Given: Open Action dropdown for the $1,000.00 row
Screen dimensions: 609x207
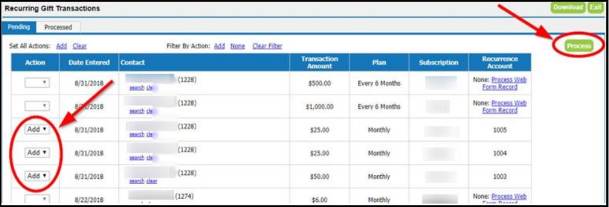Looking at the screenshot, I should (37, 106).
